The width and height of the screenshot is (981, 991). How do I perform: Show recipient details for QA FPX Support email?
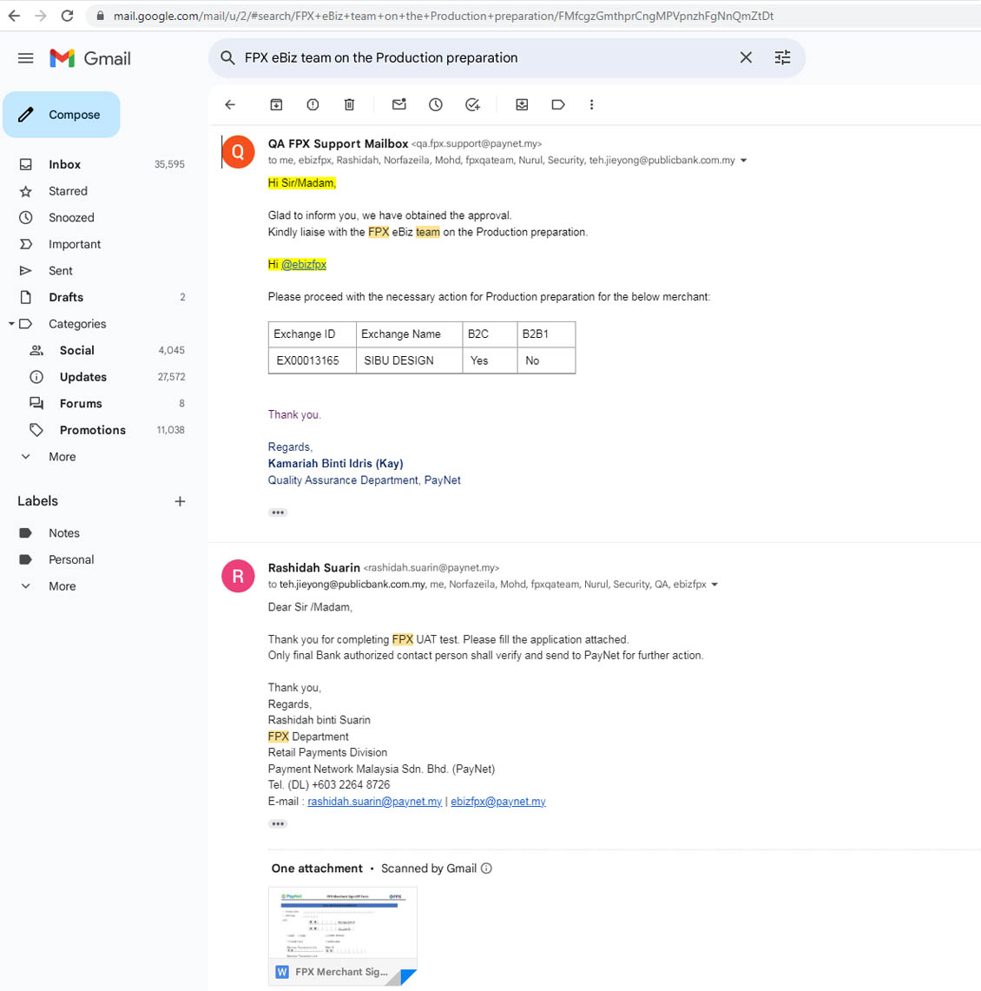pos(743,161)
